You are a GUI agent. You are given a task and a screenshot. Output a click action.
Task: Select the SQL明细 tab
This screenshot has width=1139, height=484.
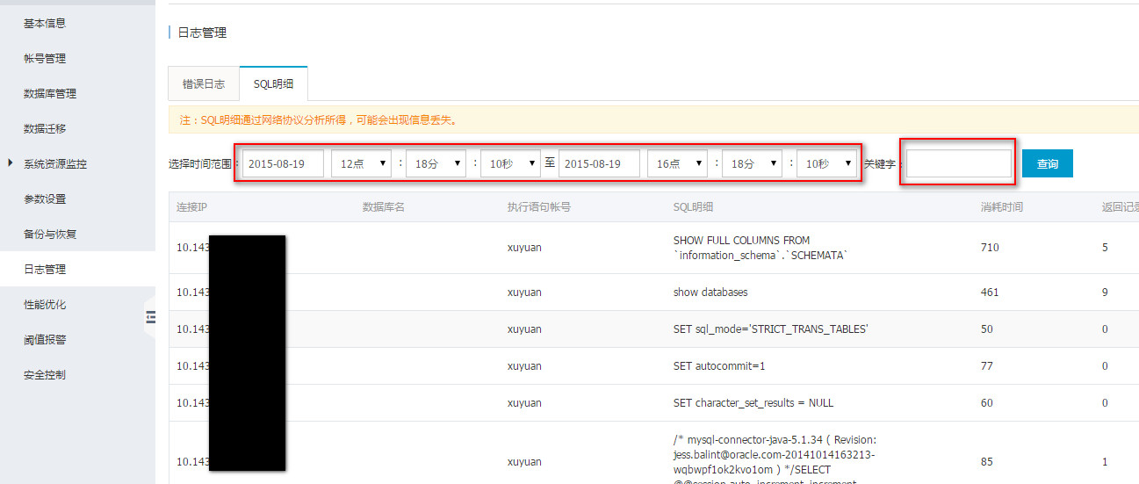click(x=273, y=84)
